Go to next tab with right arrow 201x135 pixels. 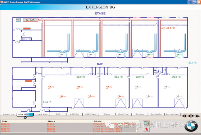pos(193,116)
